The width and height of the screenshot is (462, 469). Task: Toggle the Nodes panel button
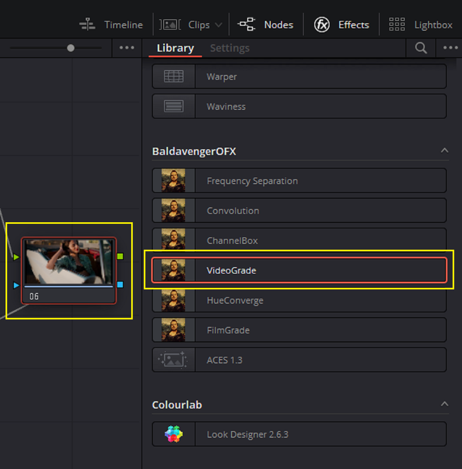(x=266, y=25)
